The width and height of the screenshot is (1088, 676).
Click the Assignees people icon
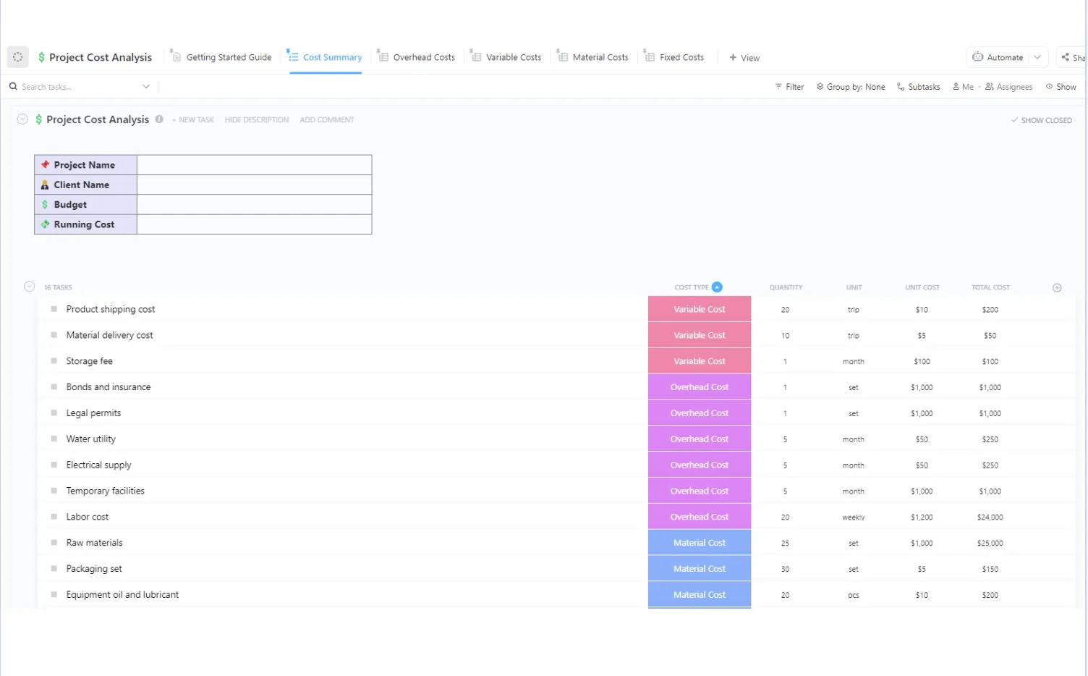(989, 86)
